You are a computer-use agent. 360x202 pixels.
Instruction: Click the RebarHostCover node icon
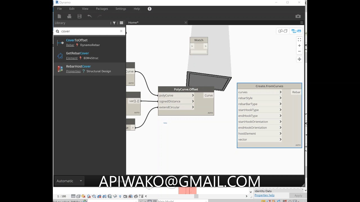[60, 69]
